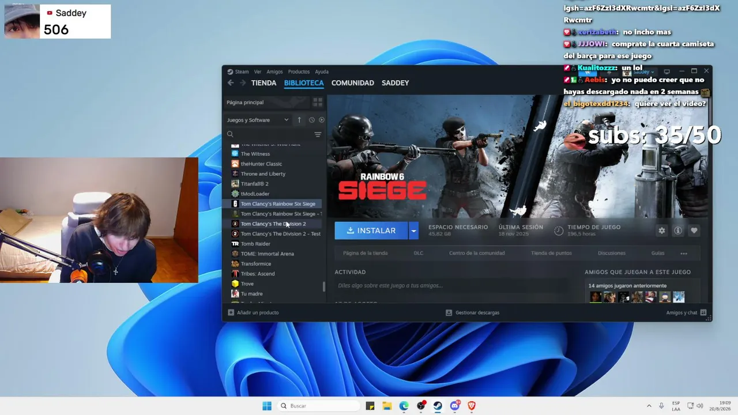Click Añadir un producto
This screenshot has height=415, width=738.
point(253,312)
